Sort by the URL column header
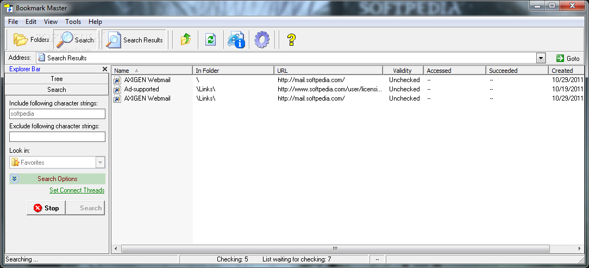 tap(328, 70)
